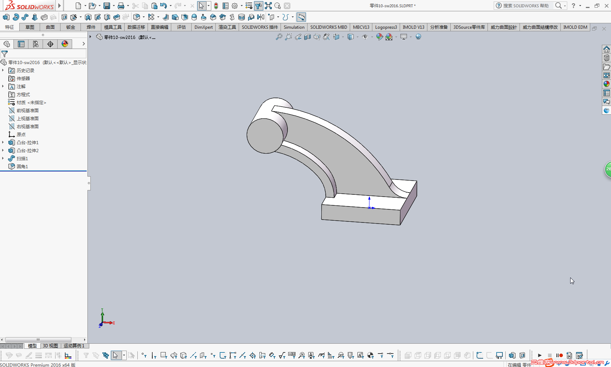Switch to the 钣金 tab
This screenshot has height=367, width=611.
tap(71, 27)
